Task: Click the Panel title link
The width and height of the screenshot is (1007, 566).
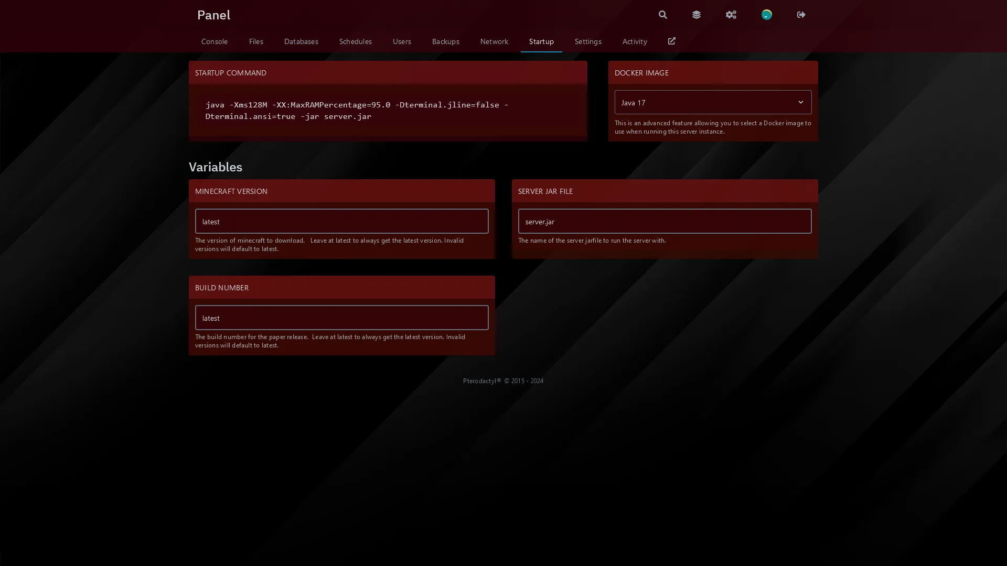Action: coord(213,15)
